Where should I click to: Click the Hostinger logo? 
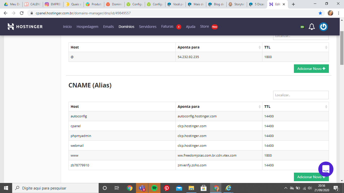[25, 27]
